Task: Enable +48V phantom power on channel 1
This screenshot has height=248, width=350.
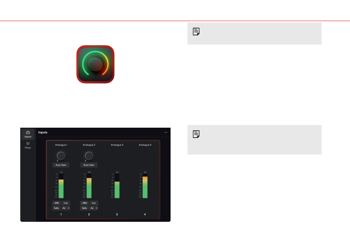Action: pyautogui.click(x=56, y=203)
